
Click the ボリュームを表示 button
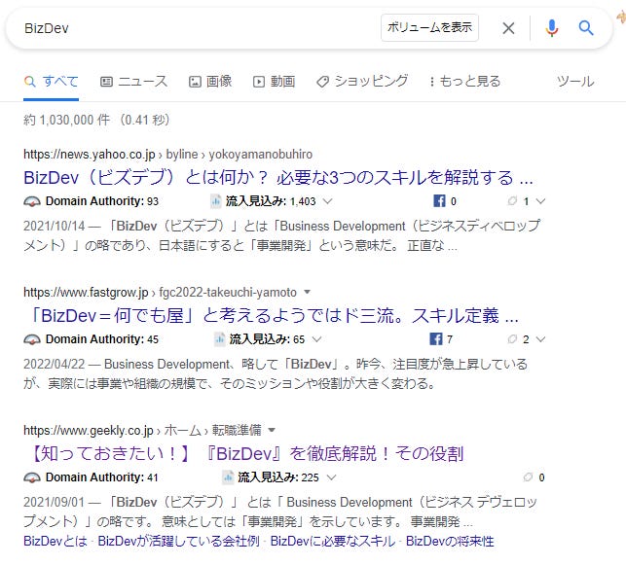coord(429,27)
